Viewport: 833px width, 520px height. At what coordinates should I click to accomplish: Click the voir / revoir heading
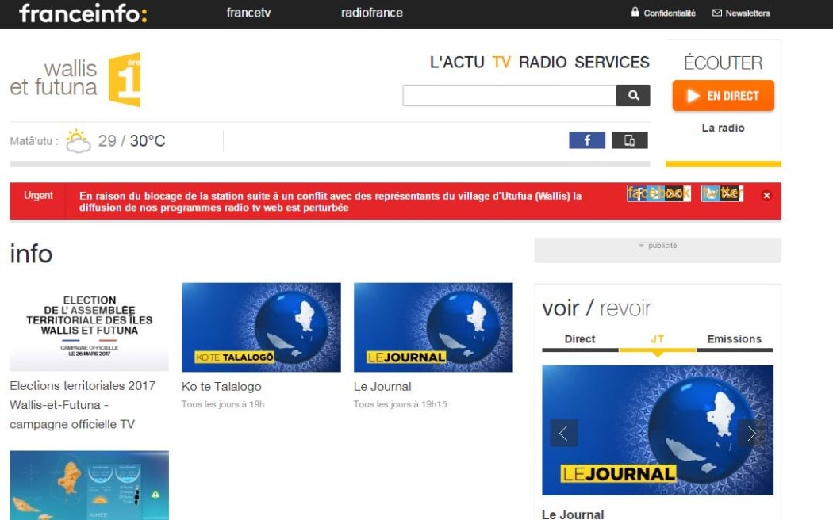(597, 308)
